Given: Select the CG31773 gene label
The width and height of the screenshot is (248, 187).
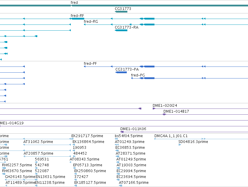Looking at the screenshot, I should [123, 8].
